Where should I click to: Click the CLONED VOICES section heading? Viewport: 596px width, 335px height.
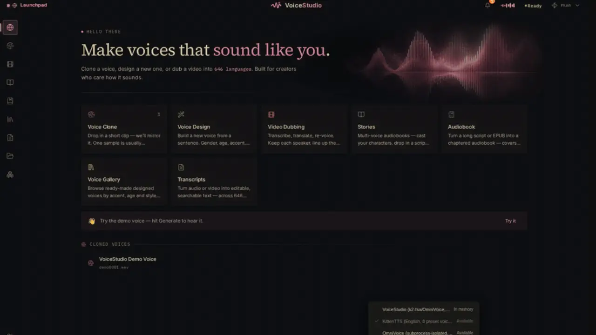click(x=110, y=244)
